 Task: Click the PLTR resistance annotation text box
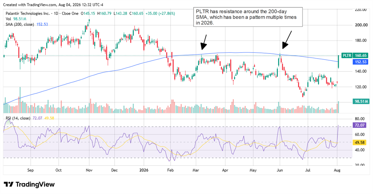coord(248,17)
